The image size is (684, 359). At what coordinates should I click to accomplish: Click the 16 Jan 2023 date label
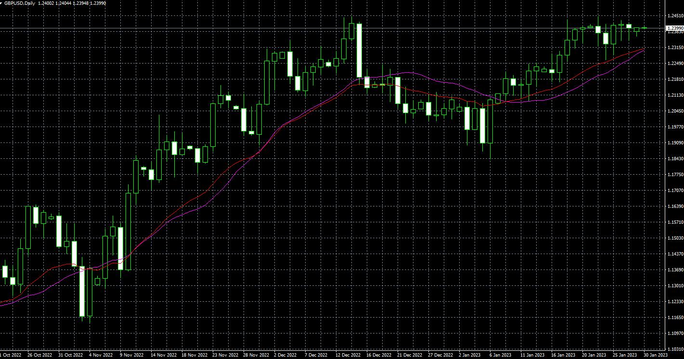pos(564,355)
